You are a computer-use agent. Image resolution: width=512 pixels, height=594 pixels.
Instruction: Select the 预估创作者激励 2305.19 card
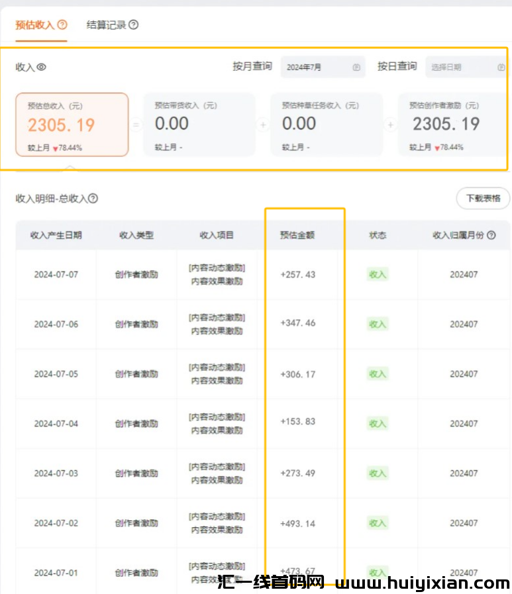pos(452,124)
